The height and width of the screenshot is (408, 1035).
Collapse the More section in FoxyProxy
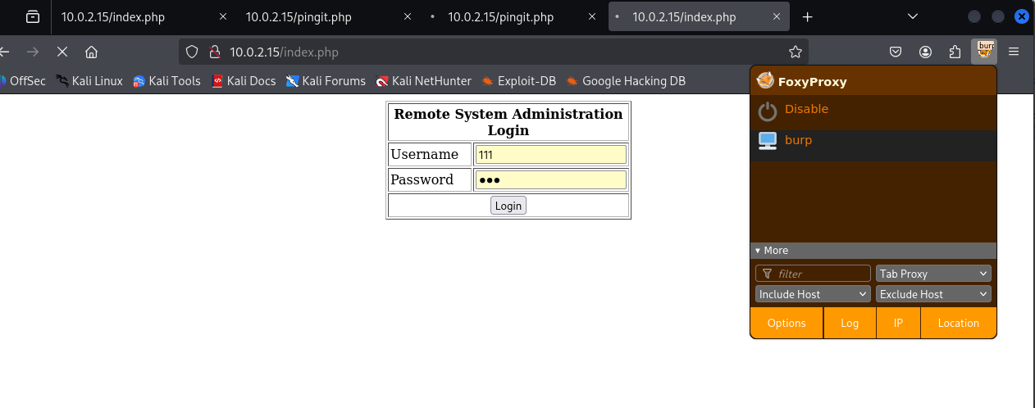pos(771,251)
